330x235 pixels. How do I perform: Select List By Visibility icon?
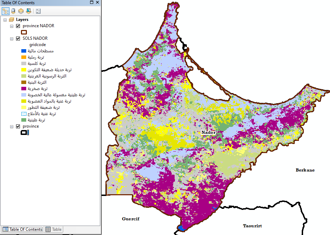click(21, 11)
